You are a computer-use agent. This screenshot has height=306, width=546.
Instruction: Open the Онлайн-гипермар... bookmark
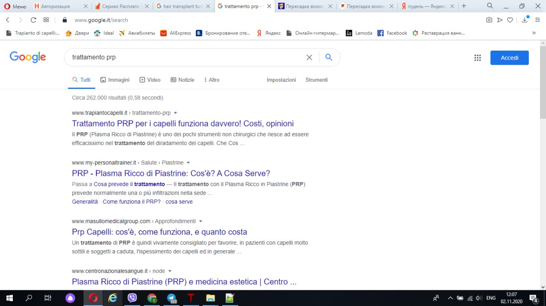313,33
